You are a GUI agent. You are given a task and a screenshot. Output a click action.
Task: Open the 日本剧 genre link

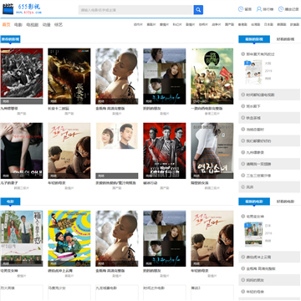(268, 24)
